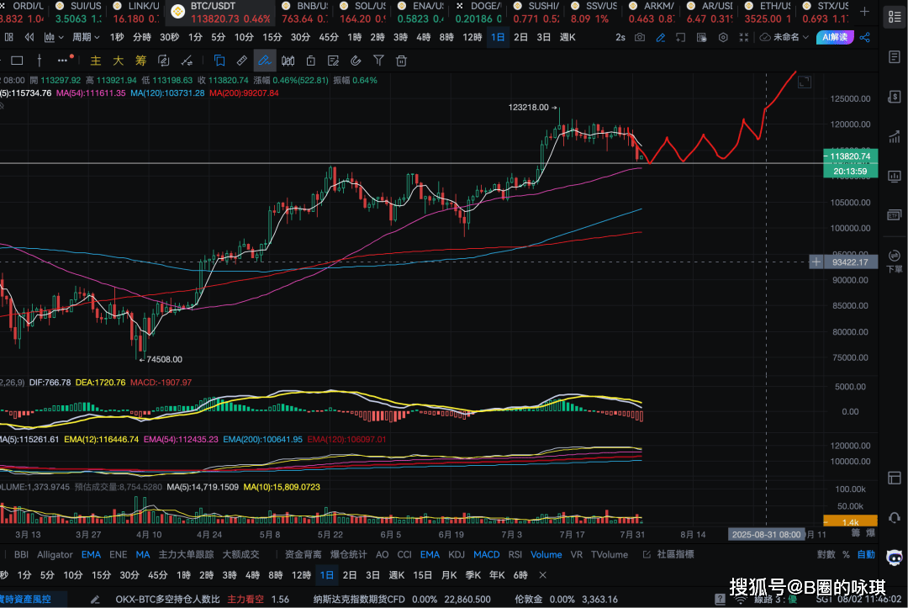Toggle the Volume indicator
Screen dimensions: 908x608
[x=546, y=554]
